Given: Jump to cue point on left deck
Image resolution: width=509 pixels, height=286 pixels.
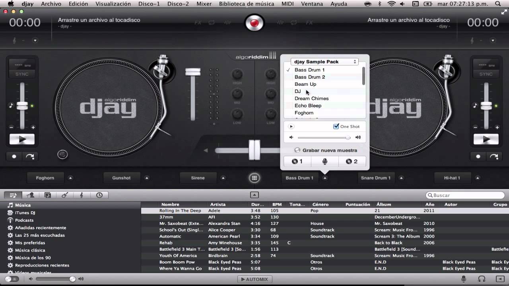Looking at the screenshot, I should [30, 157].
